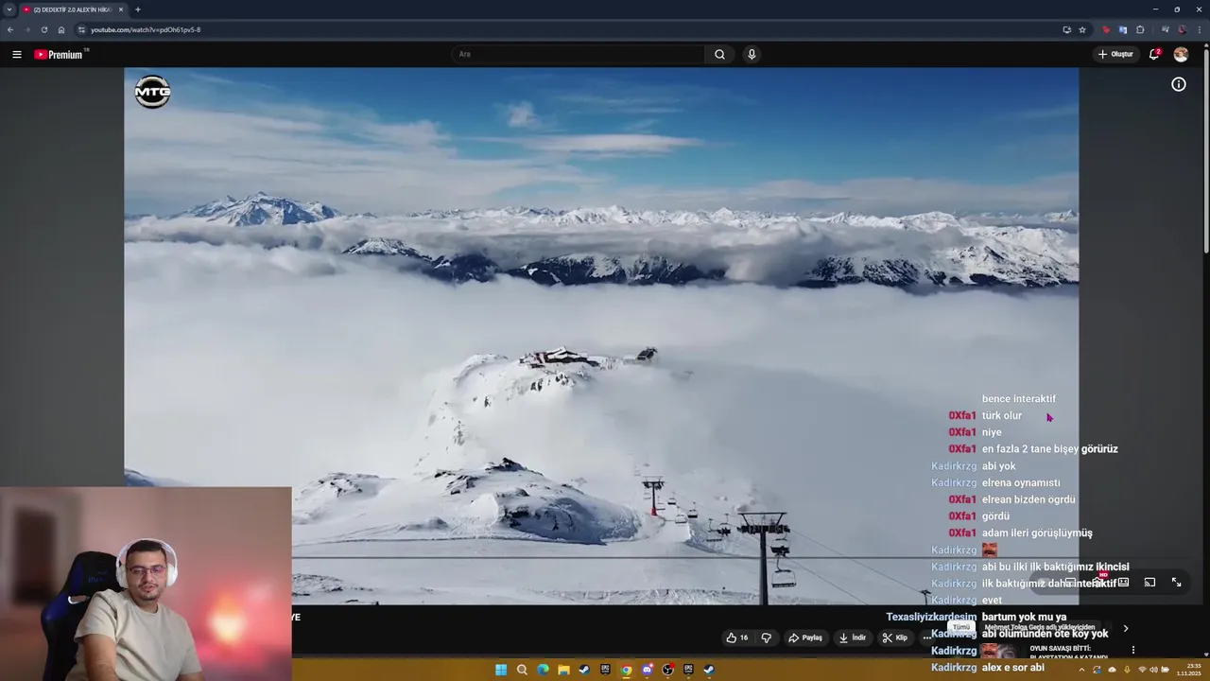Cast video with Play on TV icon

pos(1149,583)
